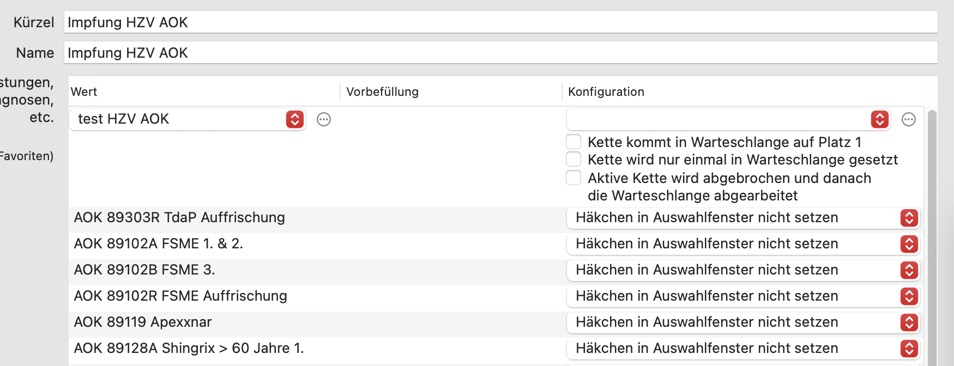Open configuration dropdown for AOK 89102B FSME 3.
The image size is (954, 366).
[x=743, y=270]
